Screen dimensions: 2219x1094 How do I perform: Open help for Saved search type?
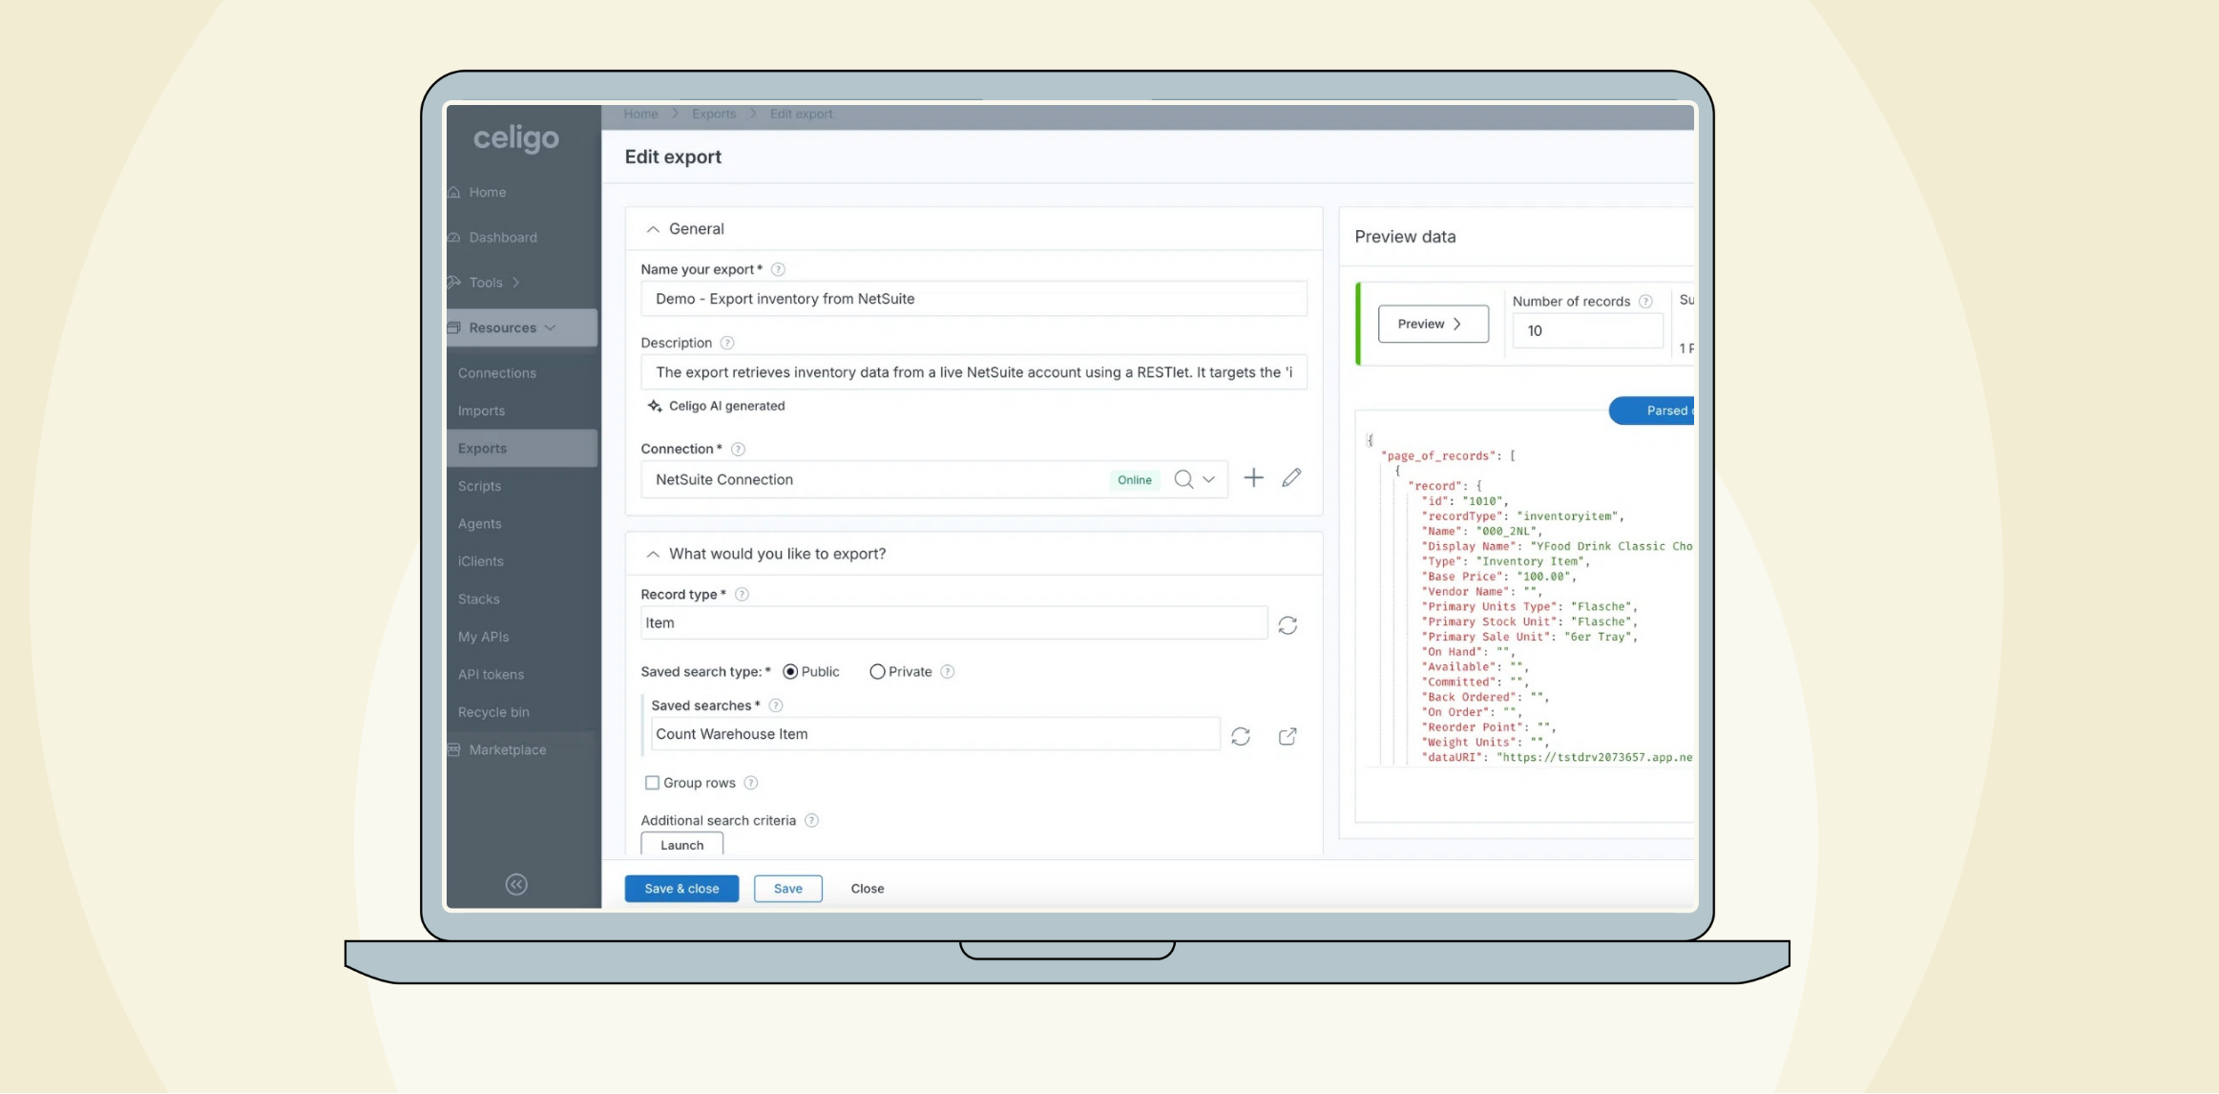(948, 672)
